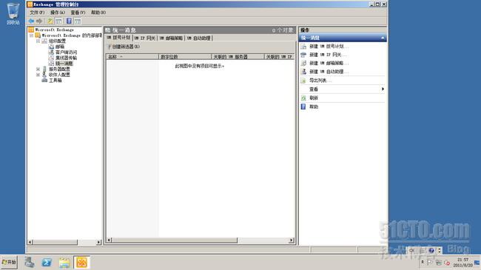Collapse the Microsoft Exchange on-premises node

click(31, 36)
